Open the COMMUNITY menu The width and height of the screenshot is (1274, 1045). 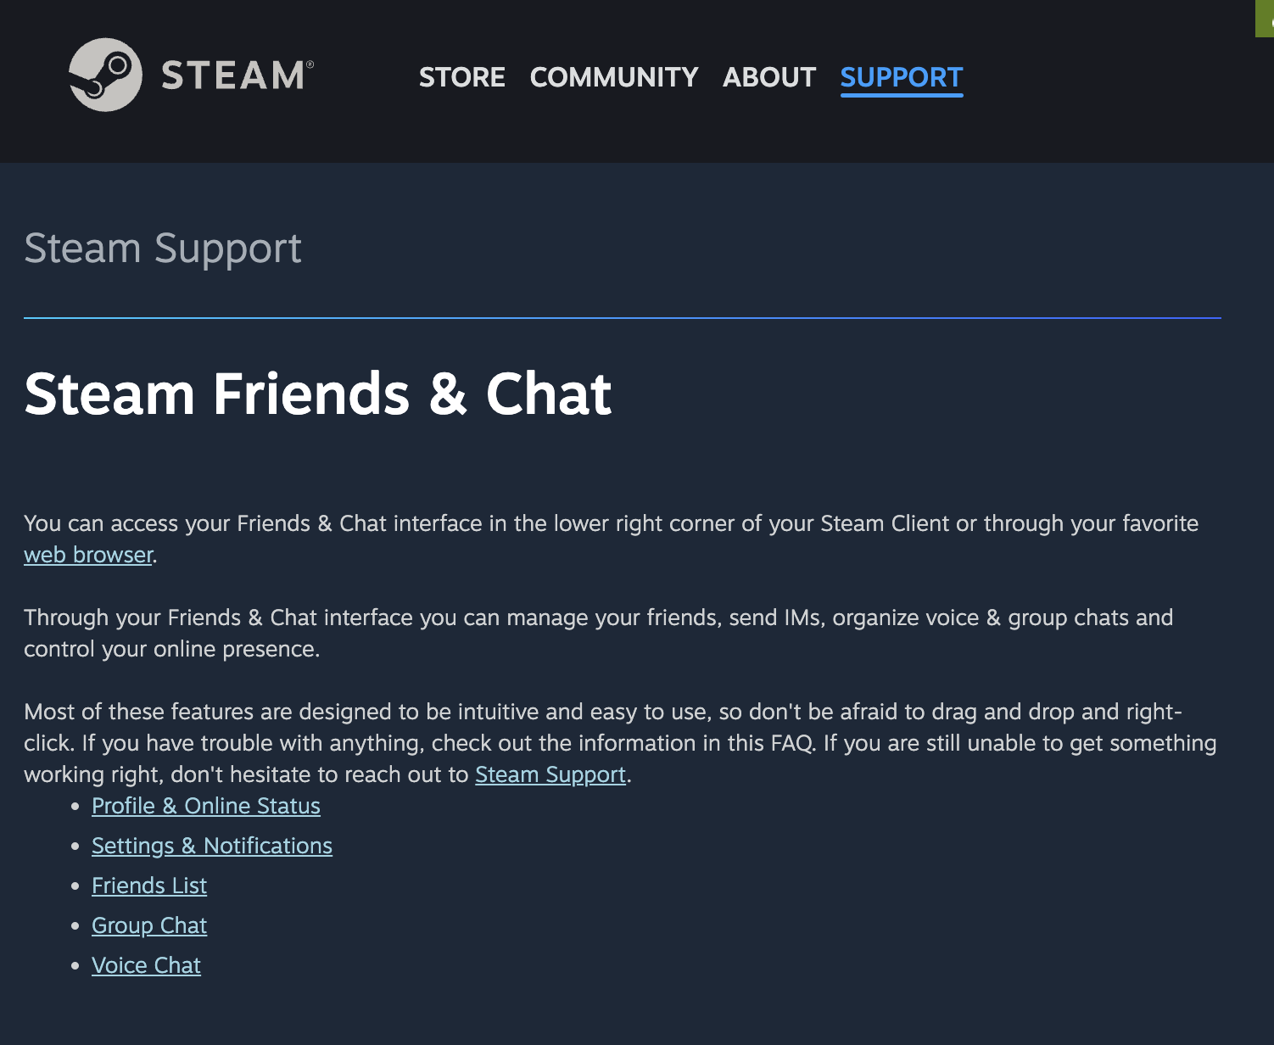pyautogui.click(x=613, y=77)
